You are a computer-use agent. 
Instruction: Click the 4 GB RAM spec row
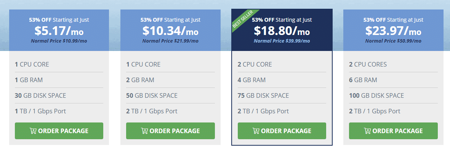coord(282,80)
